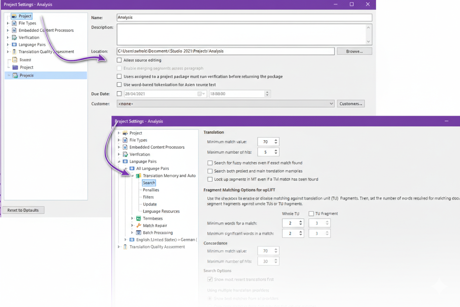Click the Translation Memory and Automated Translation icon

pos(139,176)
